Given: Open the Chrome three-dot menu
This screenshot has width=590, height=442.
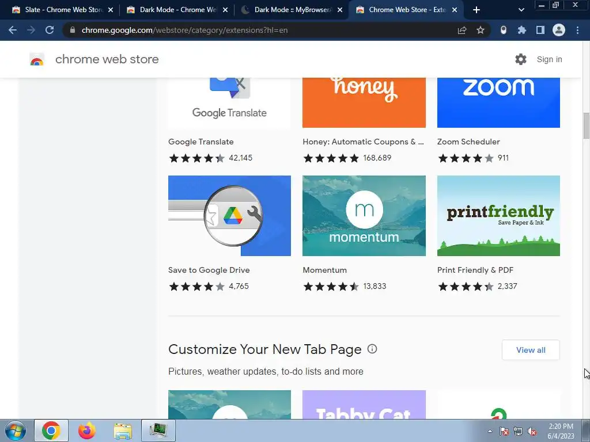Looking at the screenshot, I should pos(577,30).
